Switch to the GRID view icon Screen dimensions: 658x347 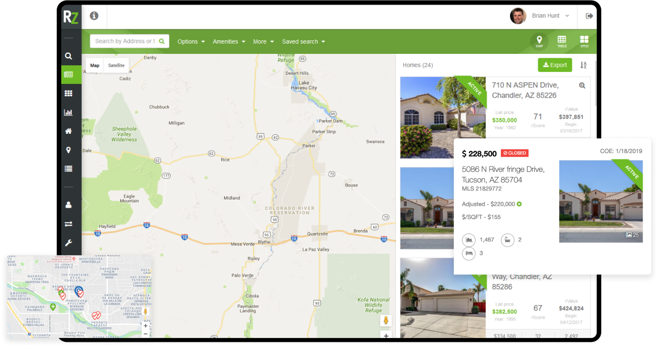(584, 41)
